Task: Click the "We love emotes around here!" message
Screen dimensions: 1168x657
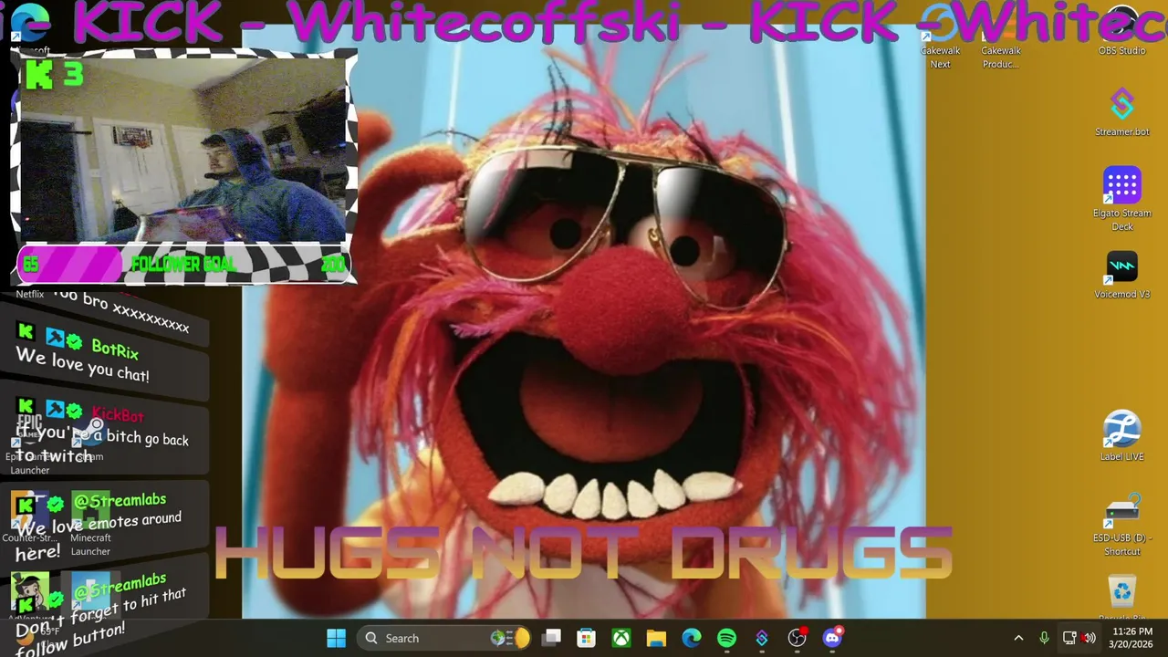Action: tap(99, 537)
